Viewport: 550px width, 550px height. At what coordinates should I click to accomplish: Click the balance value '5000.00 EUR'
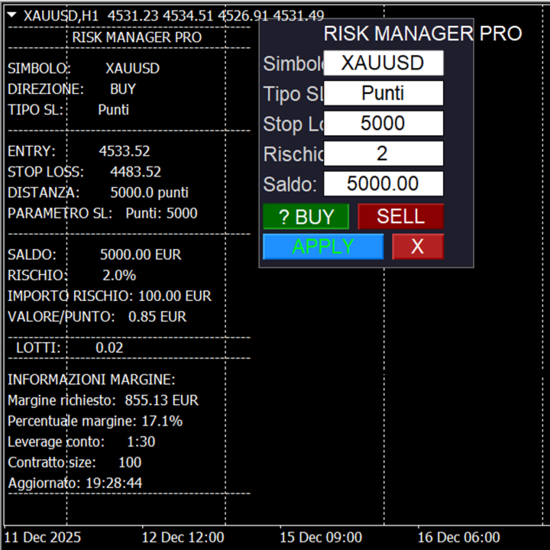(141, 254)
